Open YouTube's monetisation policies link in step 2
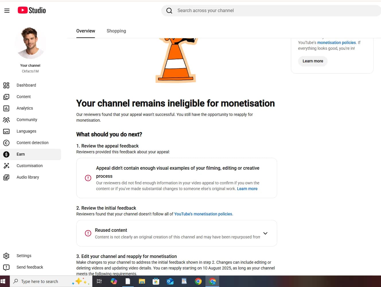Image resolution: width=381 pixels, height=287 pixels. coord(203,214)
